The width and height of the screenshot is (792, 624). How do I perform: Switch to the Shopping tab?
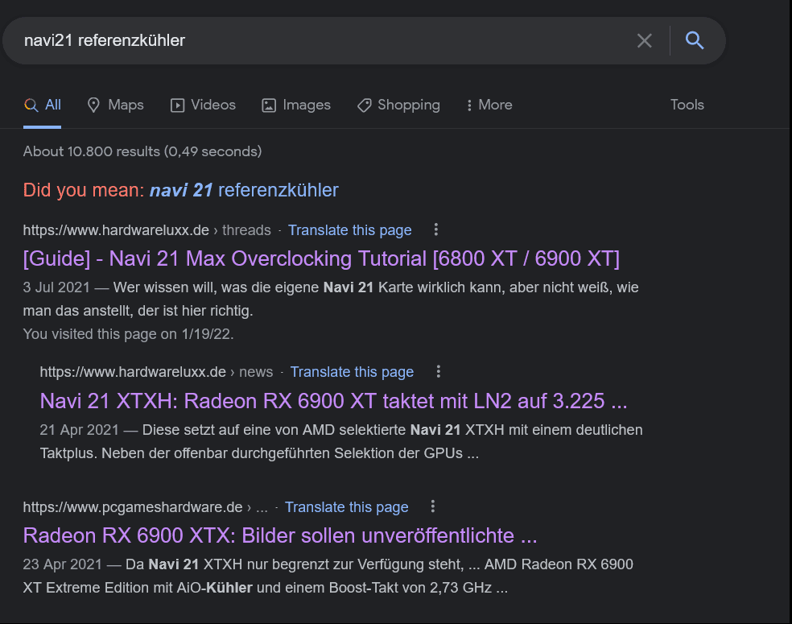click(x=399, y=105)
